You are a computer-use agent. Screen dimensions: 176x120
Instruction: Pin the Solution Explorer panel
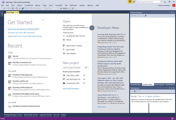171,13
